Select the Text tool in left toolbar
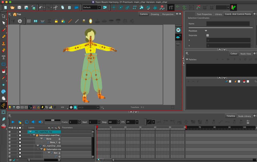The width and height of the screenshot is (257, 162). coord(3,57)
